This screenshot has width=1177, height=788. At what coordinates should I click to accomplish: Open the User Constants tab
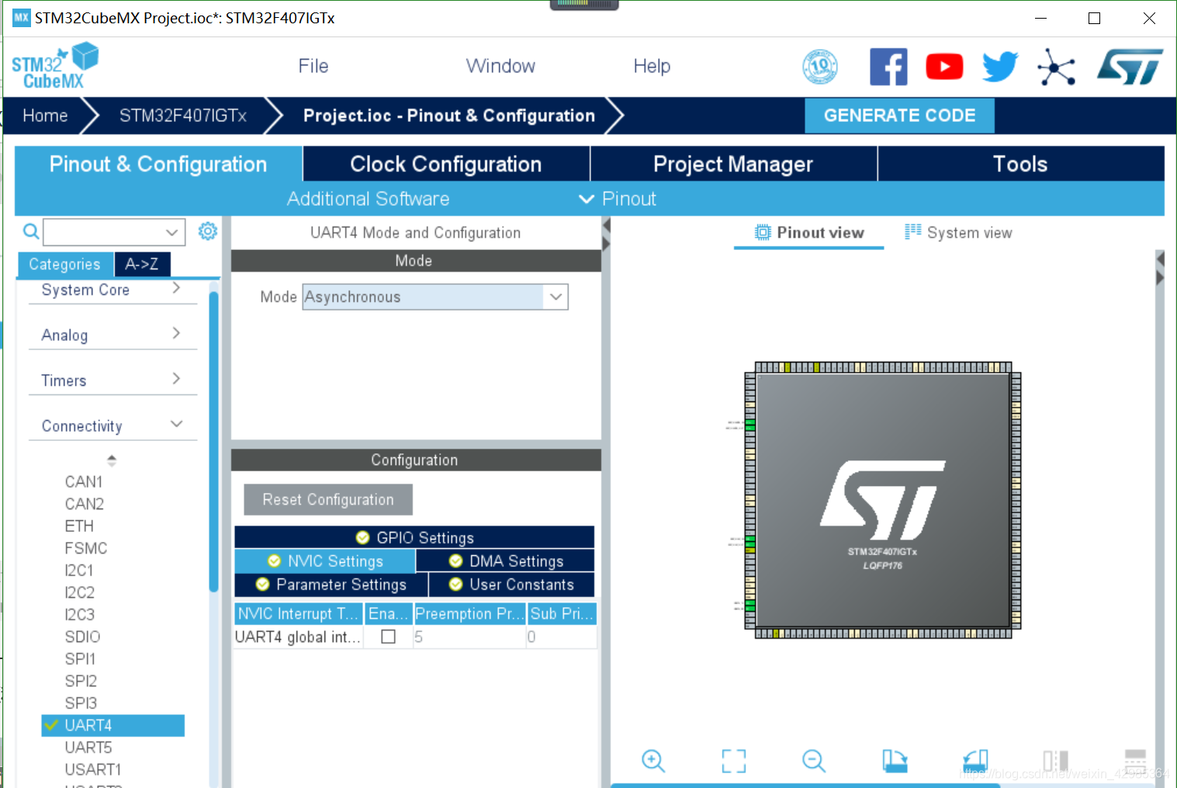tap(511, 584)
